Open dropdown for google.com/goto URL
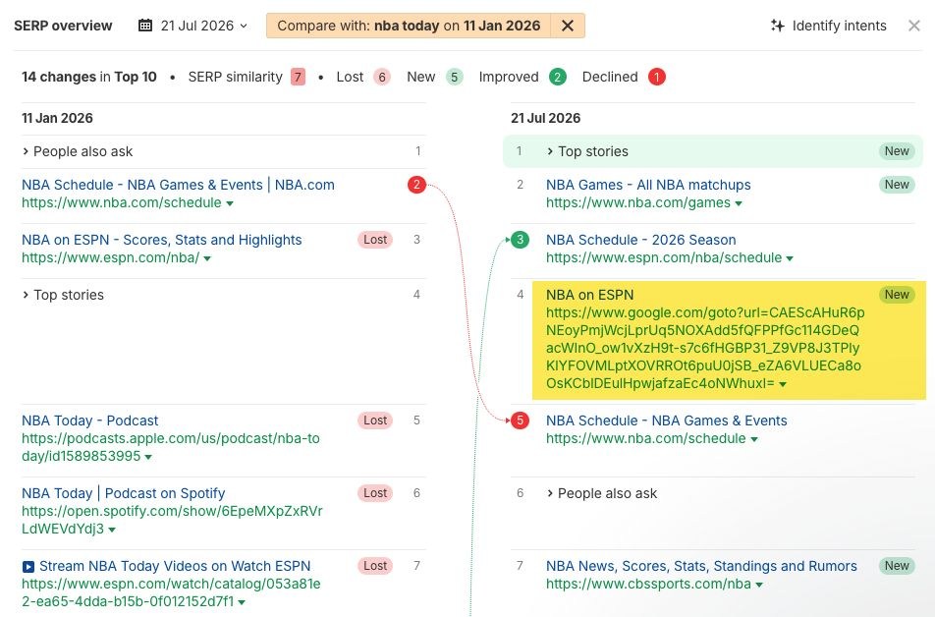 (x=783, y=384)
